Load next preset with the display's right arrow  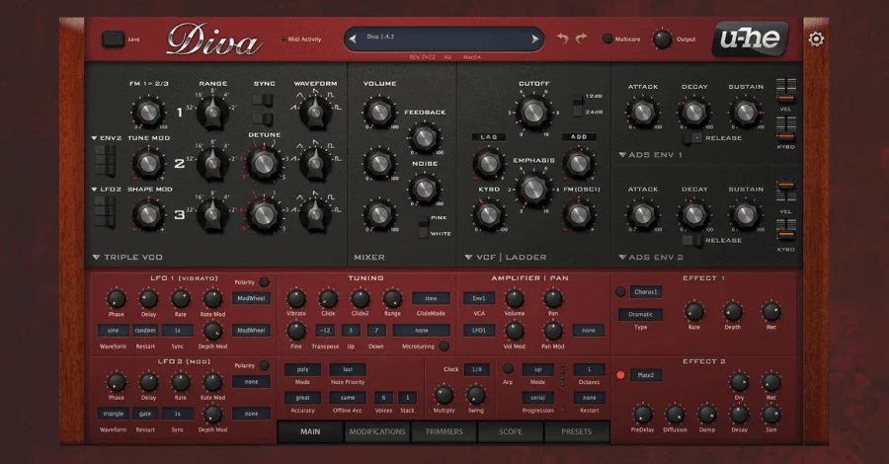[x=534, y=39]
